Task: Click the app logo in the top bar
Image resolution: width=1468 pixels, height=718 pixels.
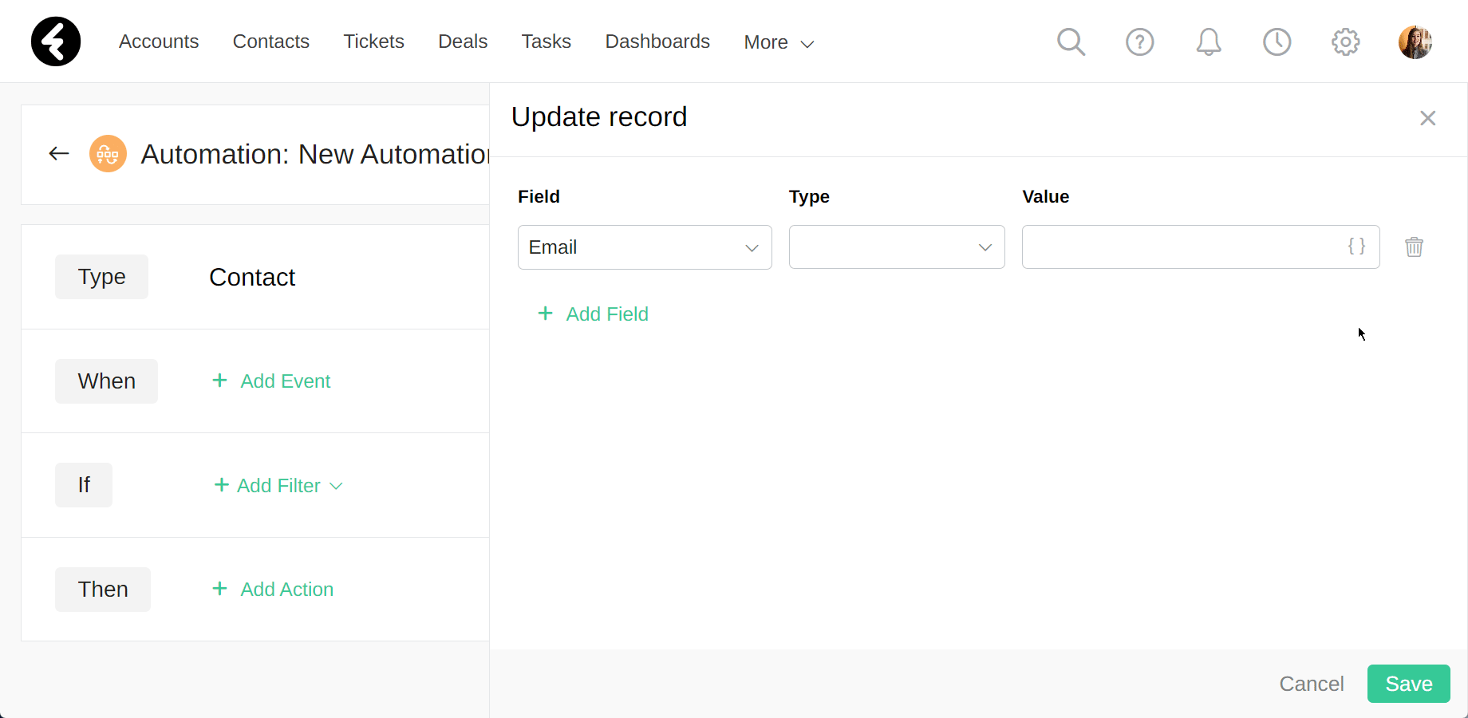Action: pyautogui.click(x=56, y=41)
